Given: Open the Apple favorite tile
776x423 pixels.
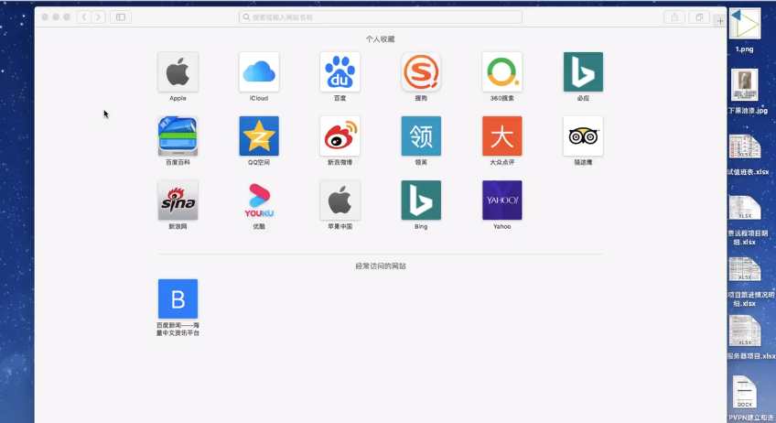Looking at the screenshot, I should point(178,71).
